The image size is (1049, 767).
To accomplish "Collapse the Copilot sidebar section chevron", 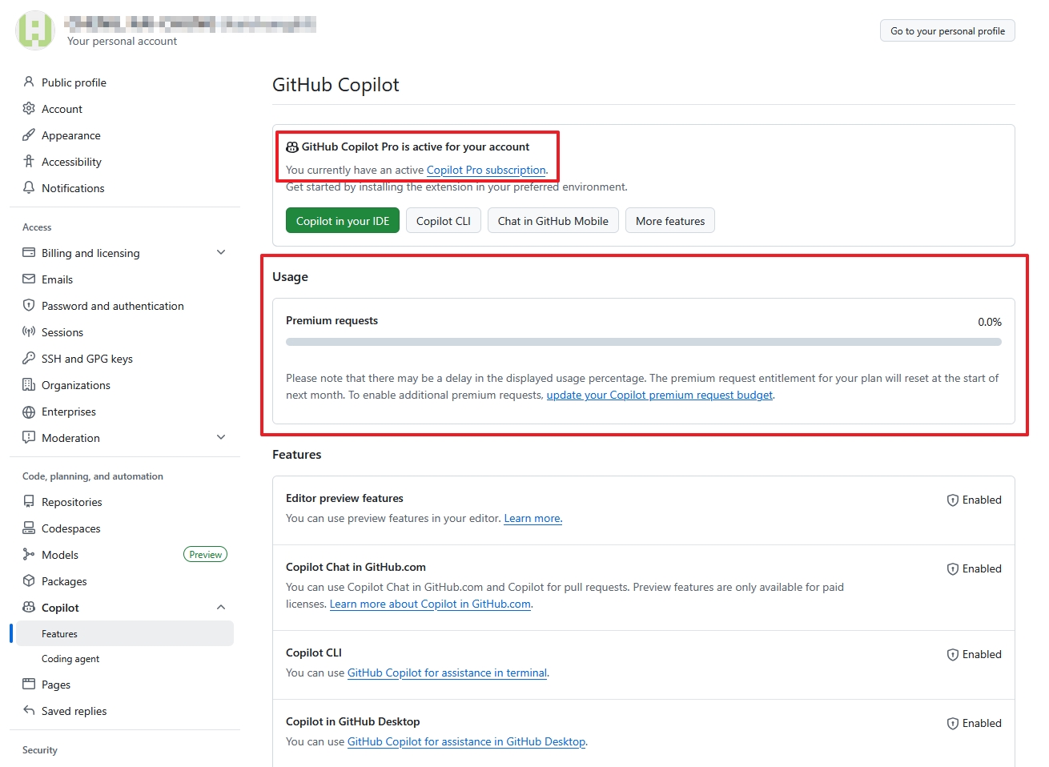I will (x=221, y=607).
